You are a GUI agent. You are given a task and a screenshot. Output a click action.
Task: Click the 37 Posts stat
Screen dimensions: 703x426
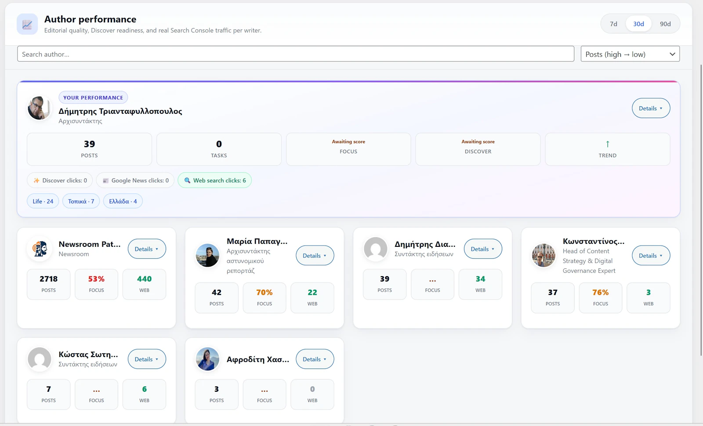click(553, 298)
